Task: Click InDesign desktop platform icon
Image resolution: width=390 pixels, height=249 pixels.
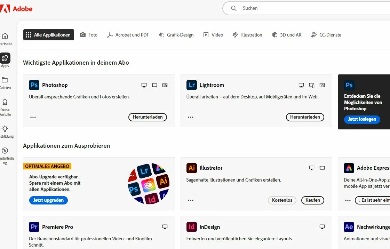Action: [322, 227]
